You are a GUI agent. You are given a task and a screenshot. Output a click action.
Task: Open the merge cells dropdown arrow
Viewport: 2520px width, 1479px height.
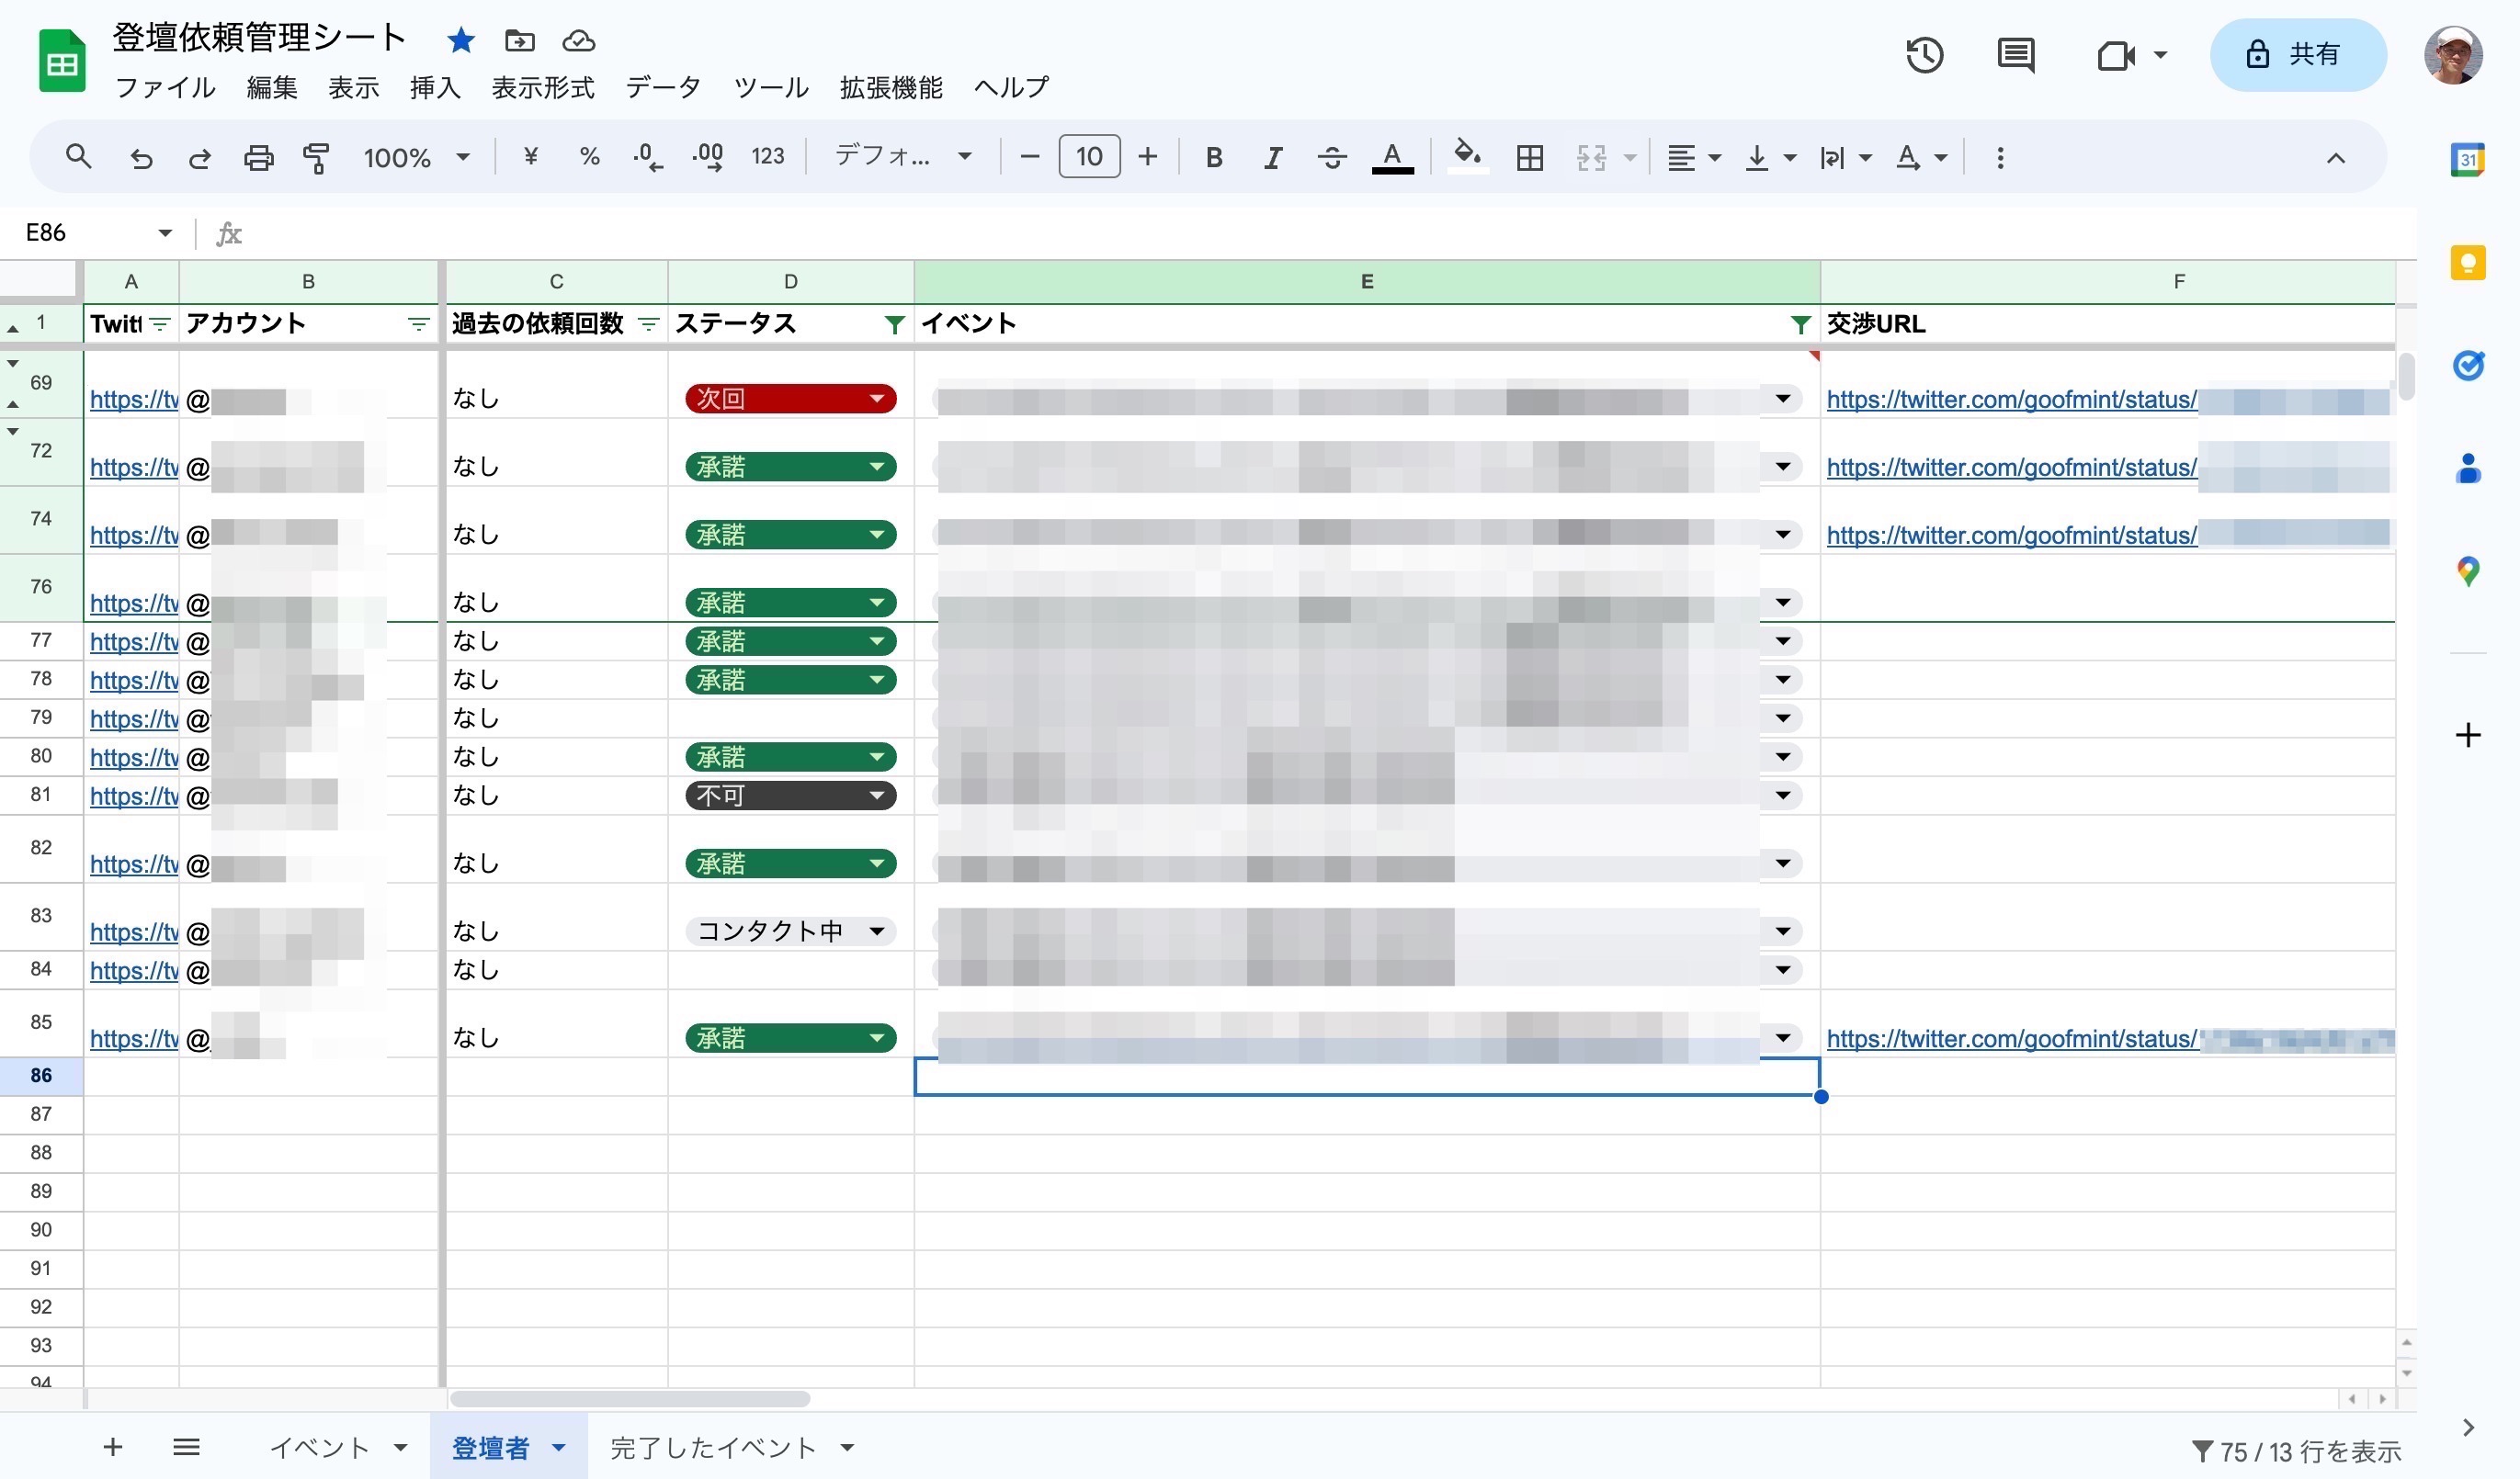[1629, 157]
